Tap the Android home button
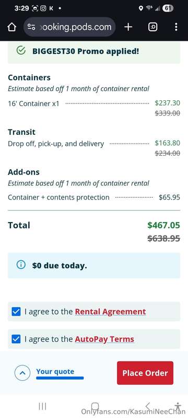 (x=95, y=407)
